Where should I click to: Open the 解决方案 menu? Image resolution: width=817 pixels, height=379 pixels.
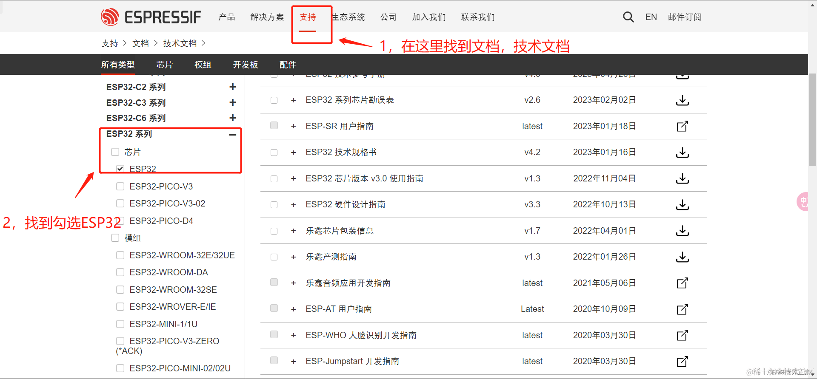[267, 17]
